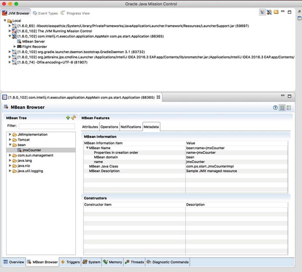The image size is (302, 272).
Task: Collapse the MBean Name row
Action: point(87,148)
